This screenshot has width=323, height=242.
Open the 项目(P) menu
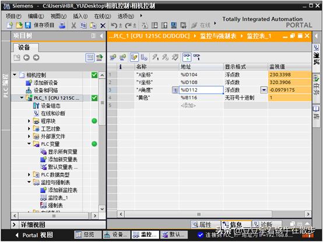13,16
